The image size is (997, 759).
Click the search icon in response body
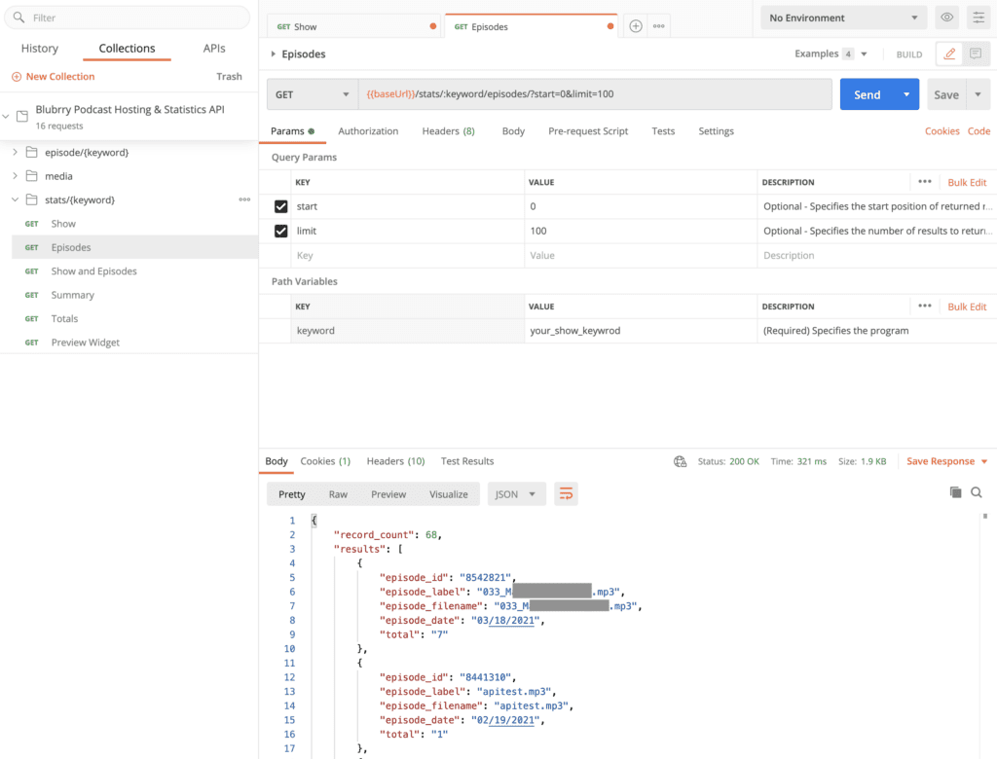point(977,492)
